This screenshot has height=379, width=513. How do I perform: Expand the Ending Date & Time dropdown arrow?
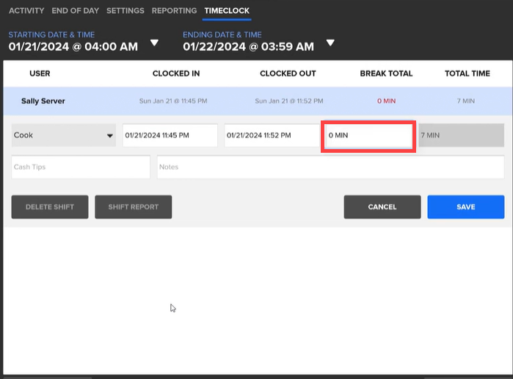click(x=330, y=43)
